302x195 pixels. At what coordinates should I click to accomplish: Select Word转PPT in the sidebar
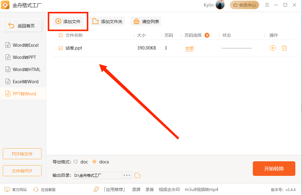[x=23, y=57]
